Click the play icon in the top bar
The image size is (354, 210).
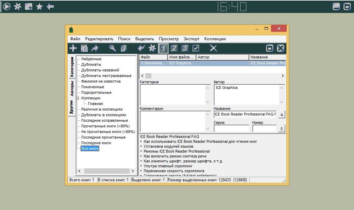coord(7,7)
